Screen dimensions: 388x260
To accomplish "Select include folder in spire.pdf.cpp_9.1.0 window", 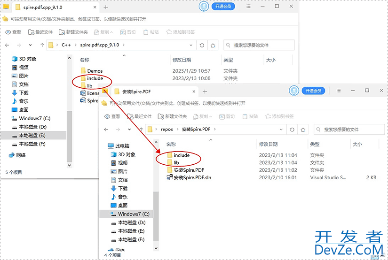I will [x=92, y=78].
